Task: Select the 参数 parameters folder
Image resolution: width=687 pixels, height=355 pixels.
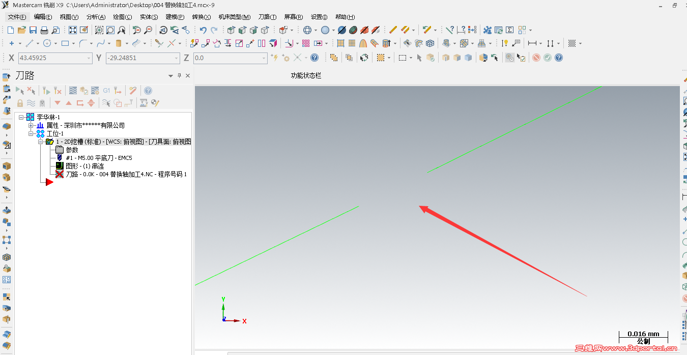Action: click(x=67, y=150)
